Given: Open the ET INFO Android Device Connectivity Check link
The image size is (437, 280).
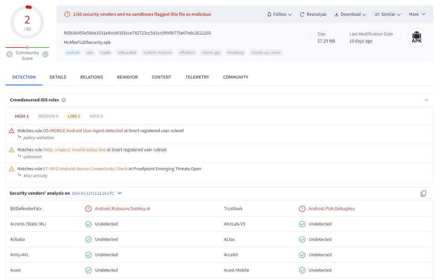Looking at the screenshot, I should pyautogui.click(x=85, y=169).
